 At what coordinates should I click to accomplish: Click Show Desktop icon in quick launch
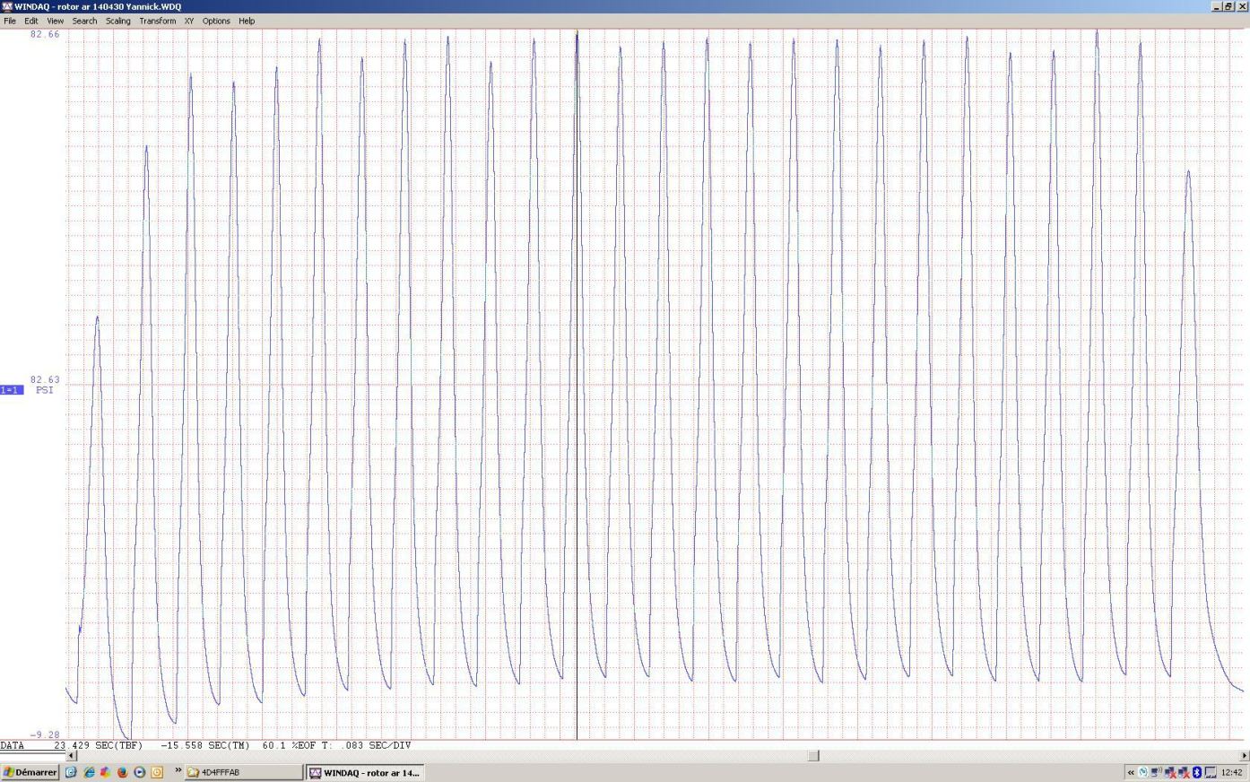[x=72, y=772]
